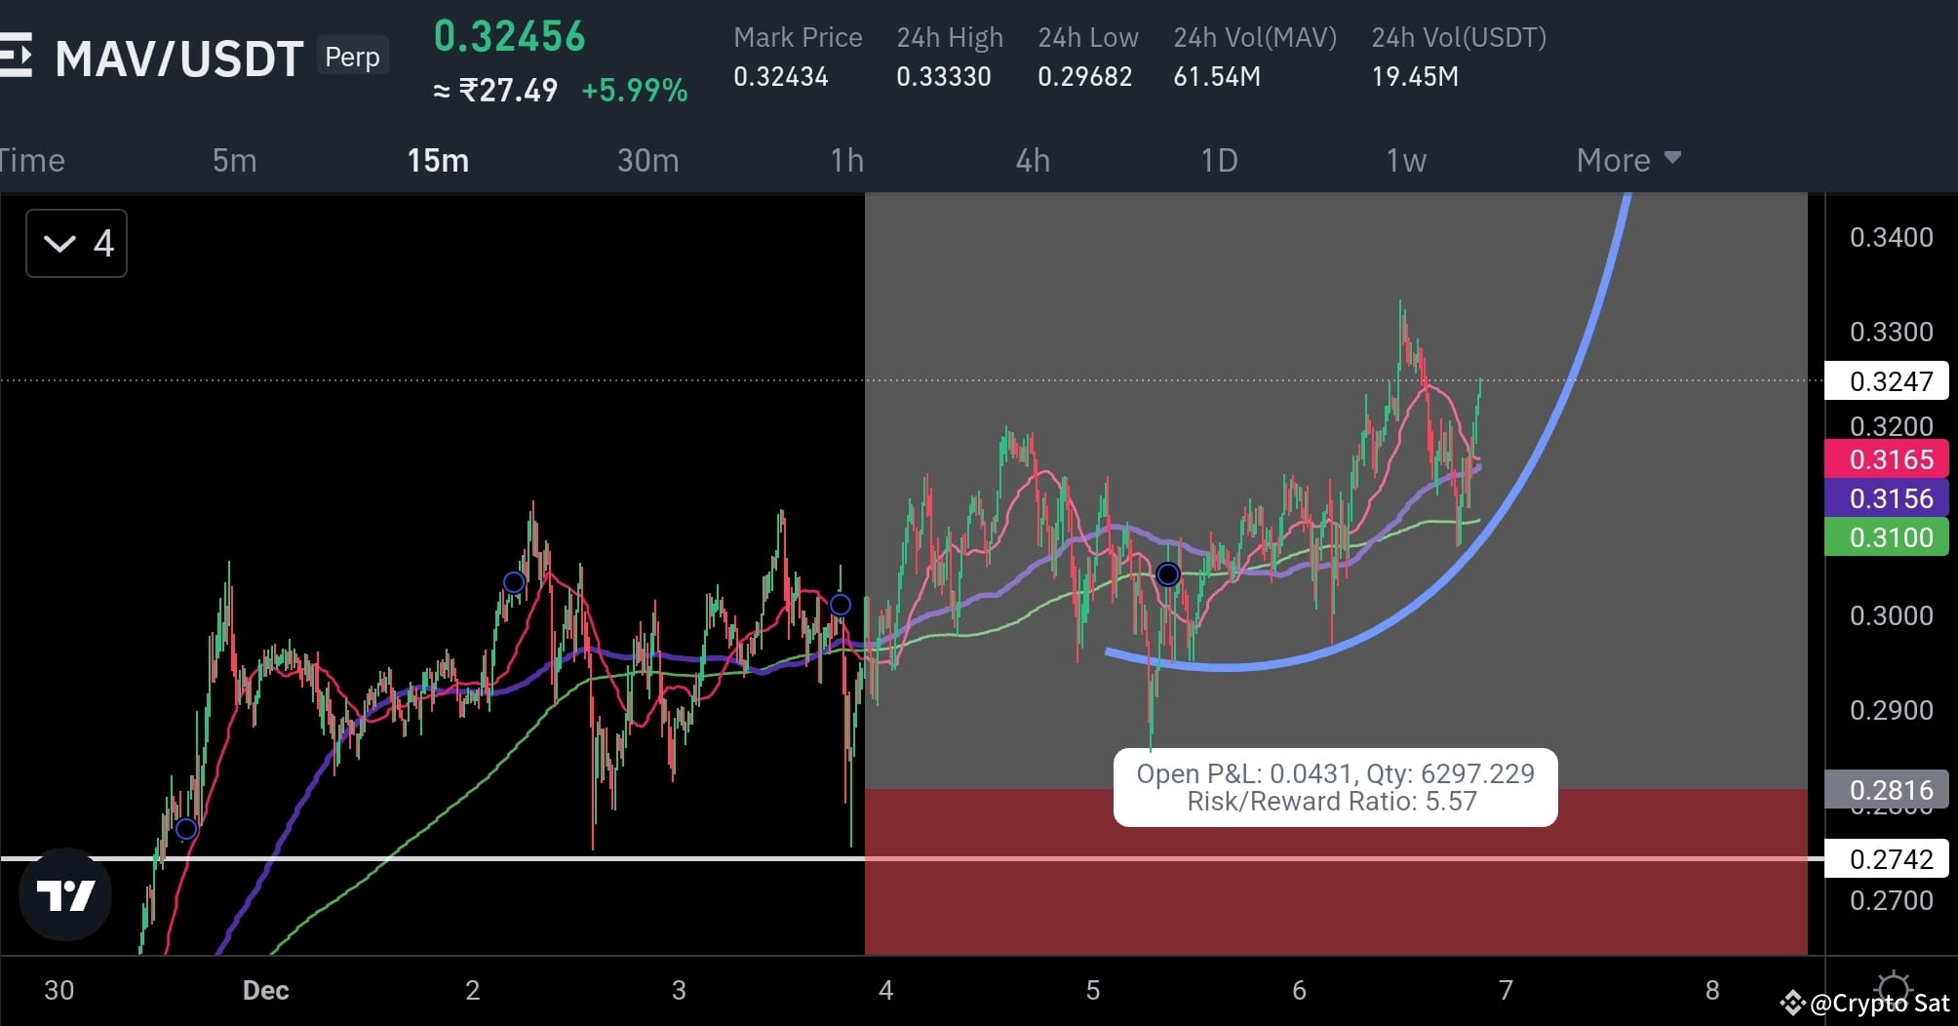Toggle the position marker dot on candle
This screenshot has height=1026, width=1958.
point(1167,574)
